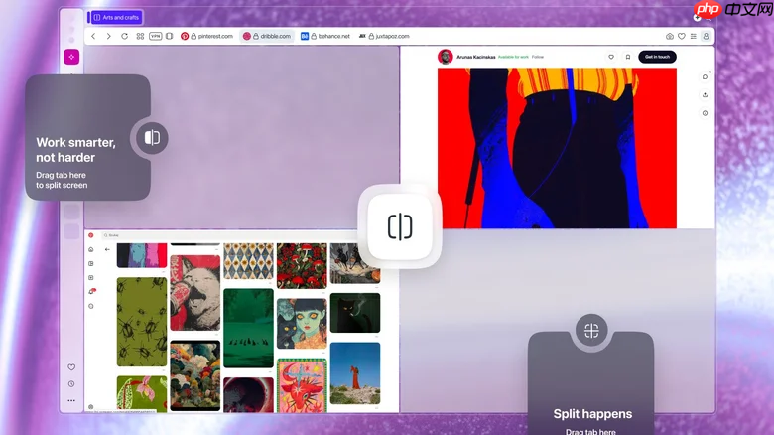Viewport: 774px width, 435px height.
Task: Open the Pinterest messages icon
Action: point(91,306)
